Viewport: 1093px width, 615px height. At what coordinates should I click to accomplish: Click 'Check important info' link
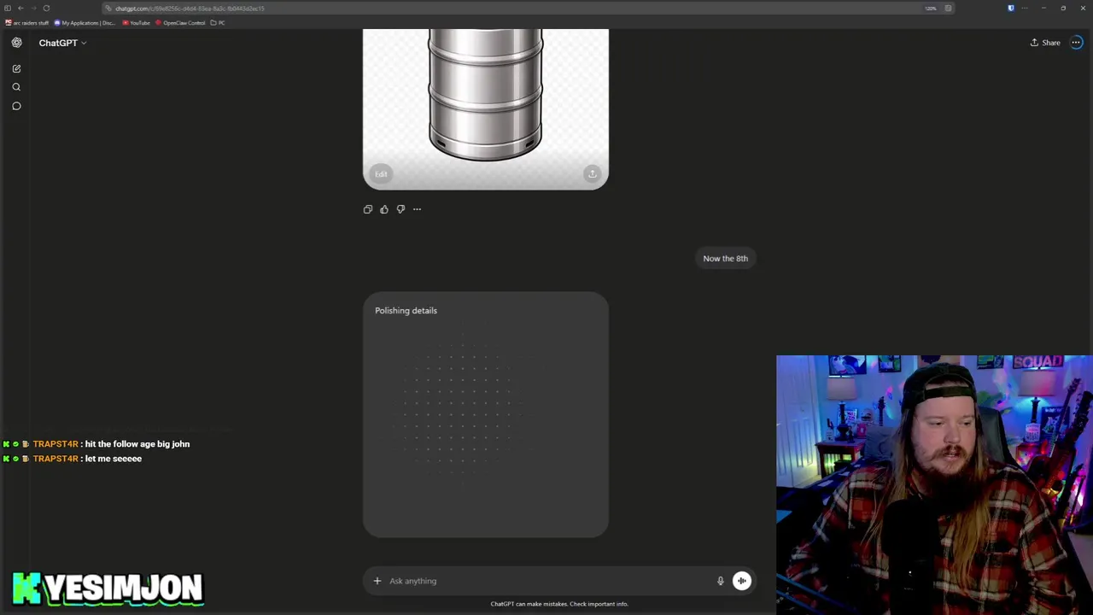coord(599,604)
